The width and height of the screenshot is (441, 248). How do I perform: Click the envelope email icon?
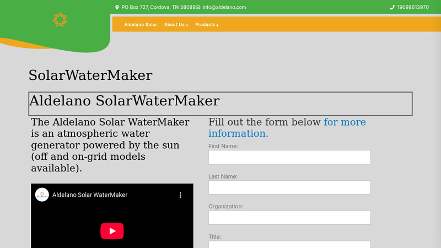(198, 7)
